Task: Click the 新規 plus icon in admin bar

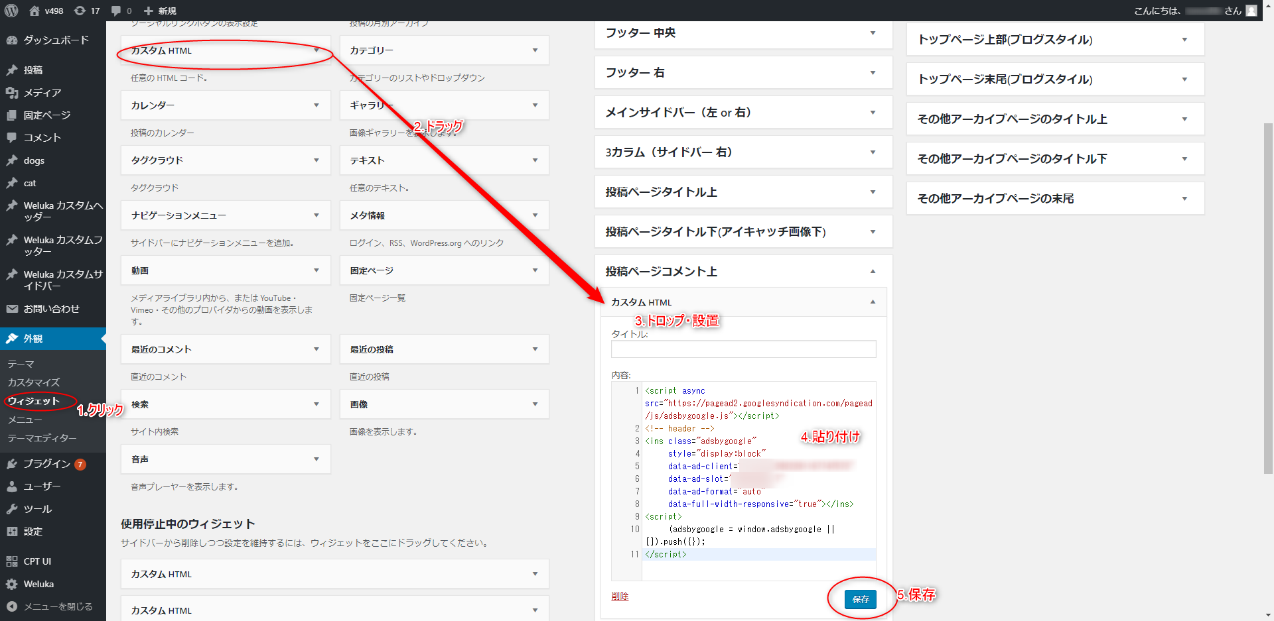Action: pos(149,11)
